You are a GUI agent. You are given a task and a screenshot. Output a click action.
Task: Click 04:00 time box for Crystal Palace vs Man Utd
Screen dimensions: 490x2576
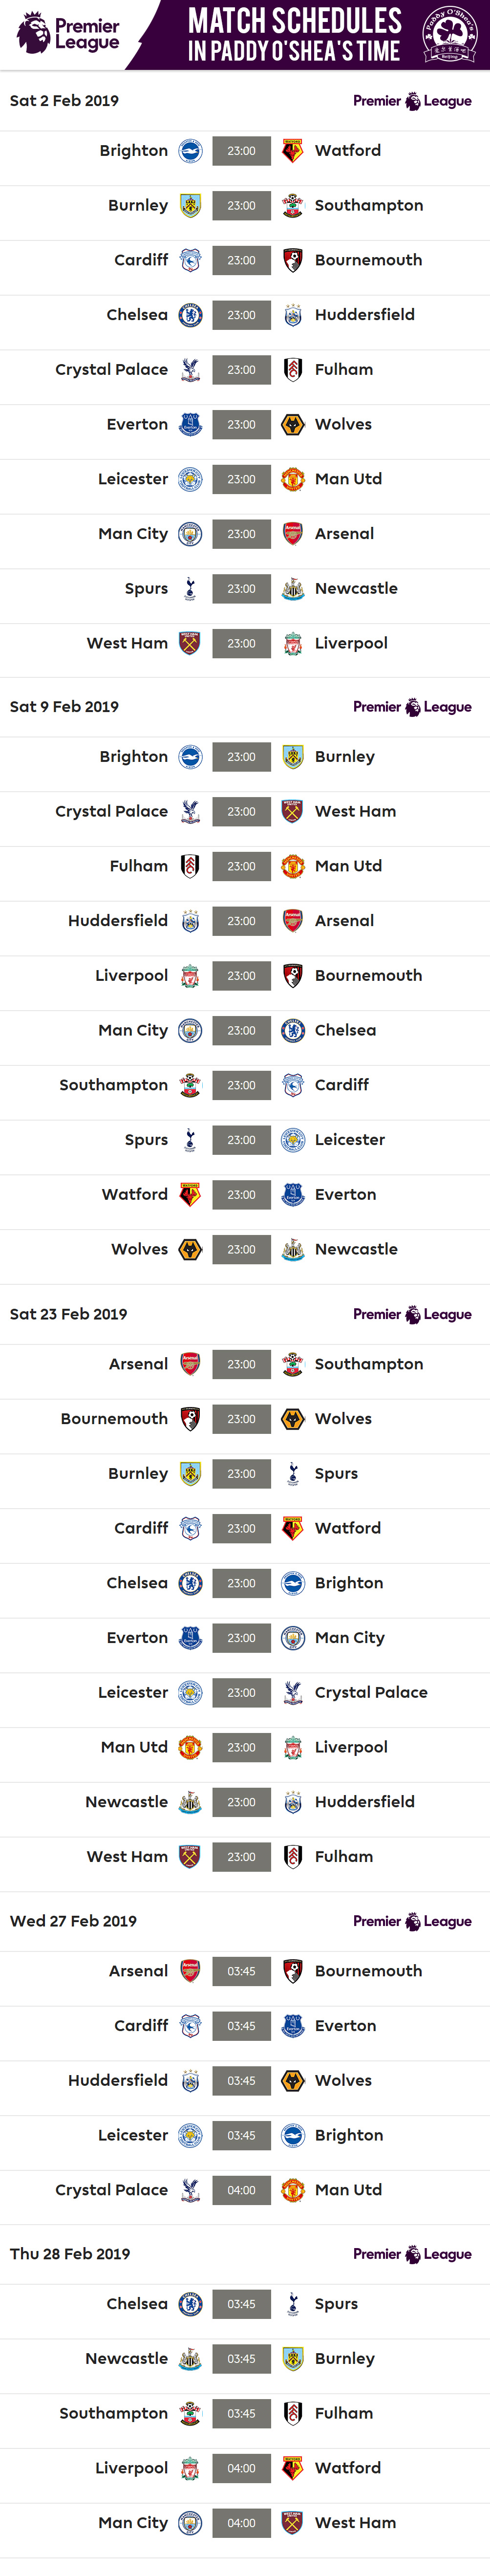(x=241, y=2190)
